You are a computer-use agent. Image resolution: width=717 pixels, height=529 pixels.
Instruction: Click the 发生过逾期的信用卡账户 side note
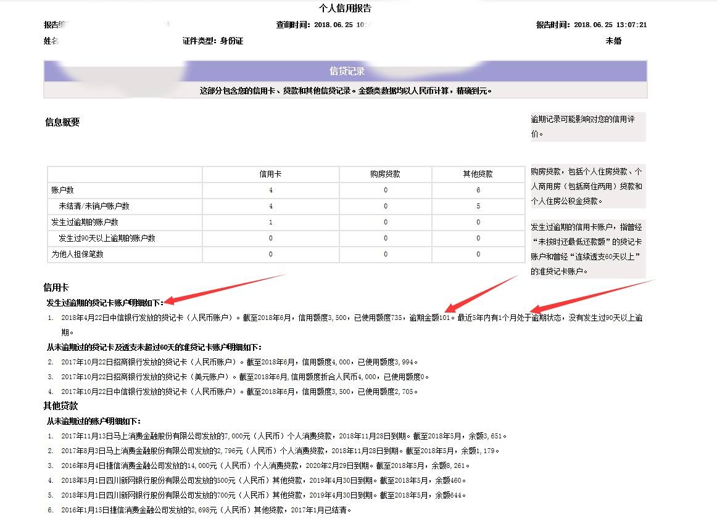tap(587, 249)
